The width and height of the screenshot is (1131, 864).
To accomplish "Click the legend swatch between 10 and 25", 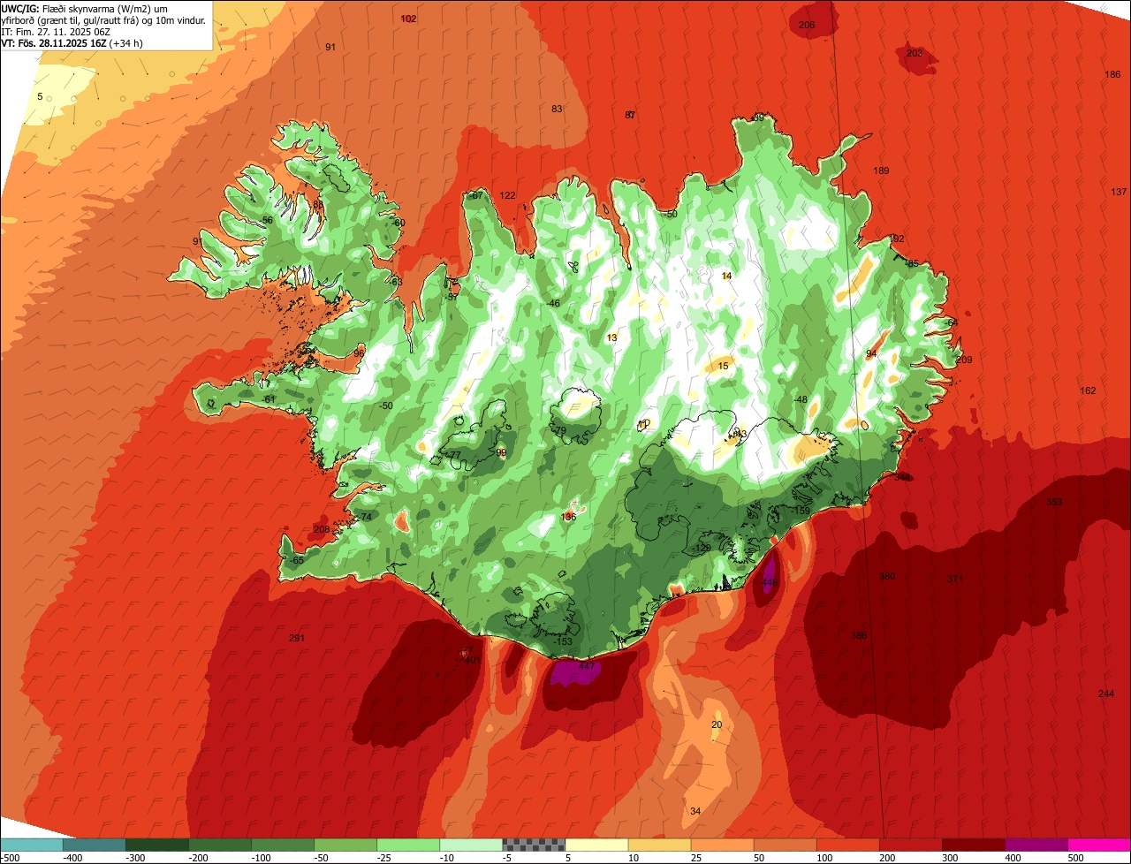I will [x=659, y=845].
